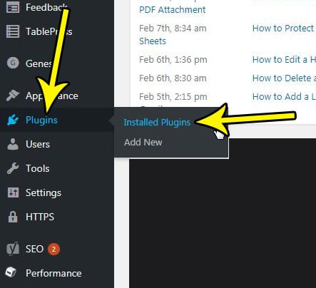Open the How to Edit post link

[x=284, y=60]
